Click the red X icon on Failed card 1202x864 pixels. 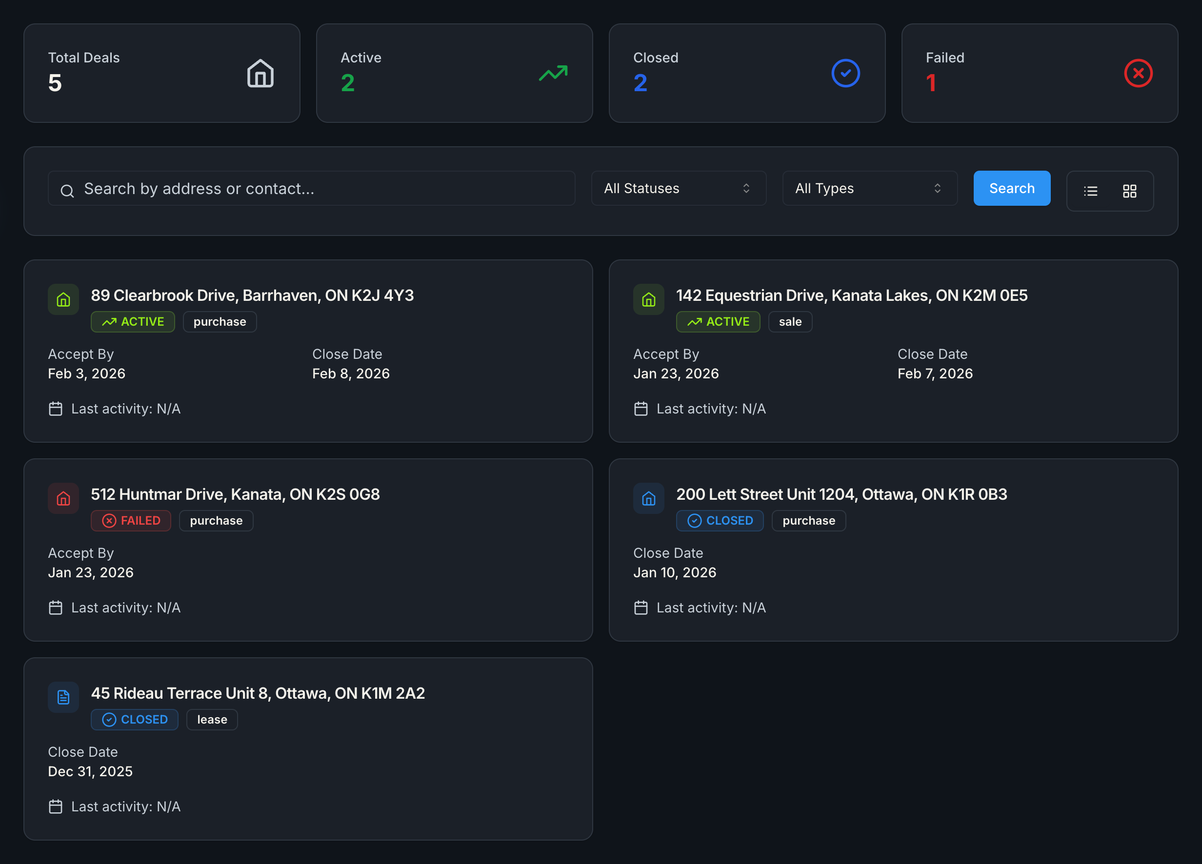pos(1139,73)
